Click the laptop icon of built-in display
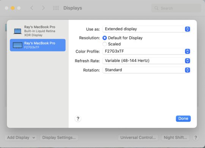 17,31
